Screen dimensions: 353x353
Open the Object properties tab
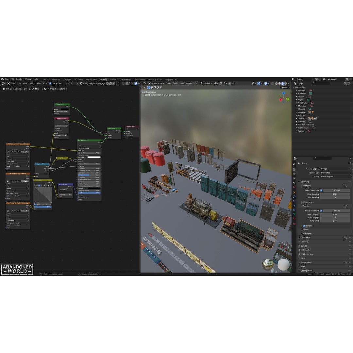point(294,192)
